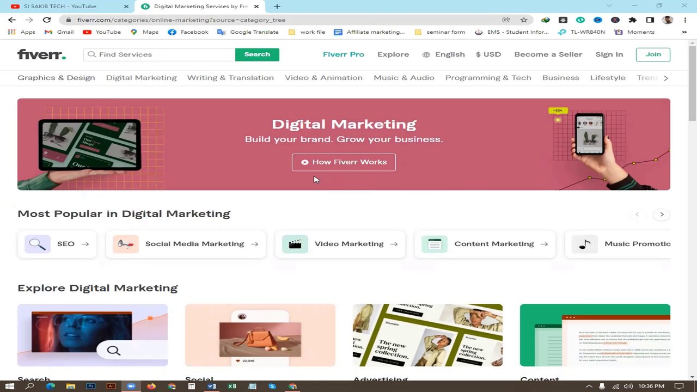Image resolution: width=697 pixels, height=392 pixels.
Task: Open Firefox from the taskbar
Action: click(151, 386)
